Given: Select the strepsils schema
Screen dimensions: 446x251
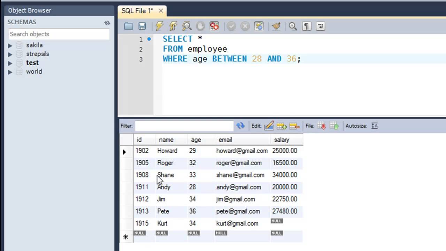Looking at the screenshot, I should pos(37,54).
